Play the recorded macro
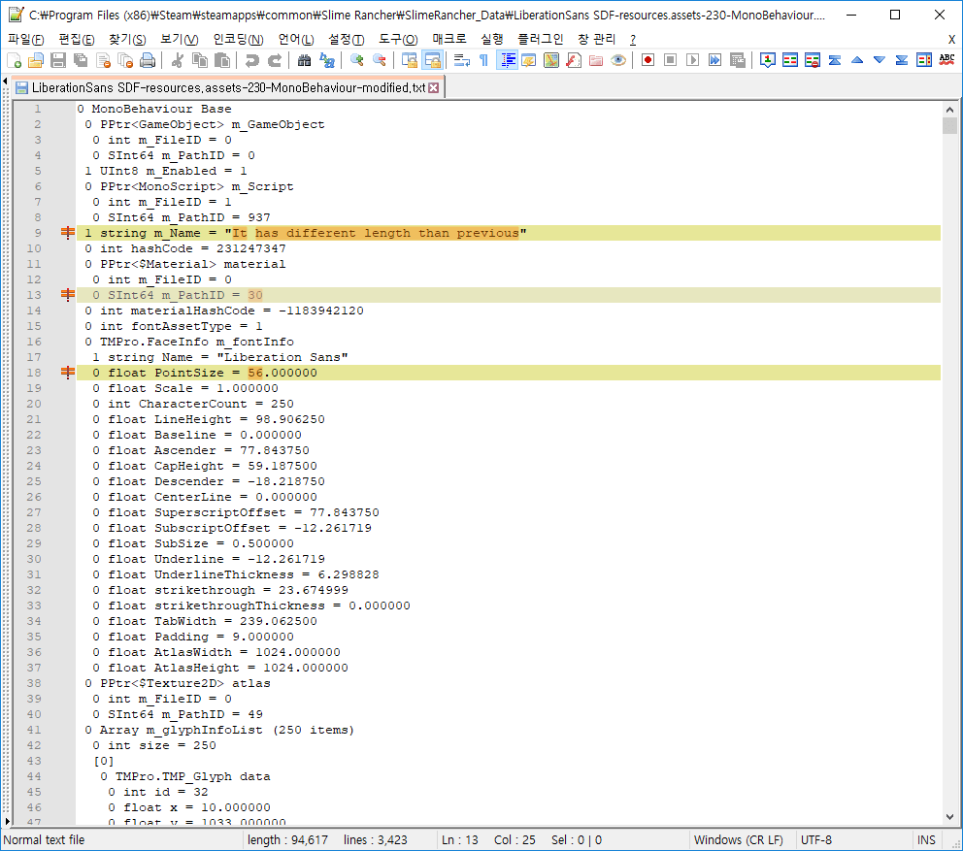963x851 pixels. click(693, 60)
